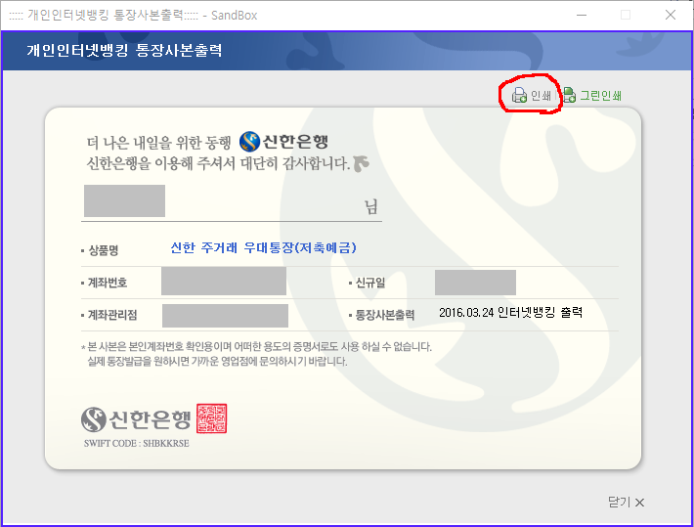Click the 개인인터넷뱅킹 통장사본출력 header title
Viewport: 694px width, 527px height.
pos(124,50)
